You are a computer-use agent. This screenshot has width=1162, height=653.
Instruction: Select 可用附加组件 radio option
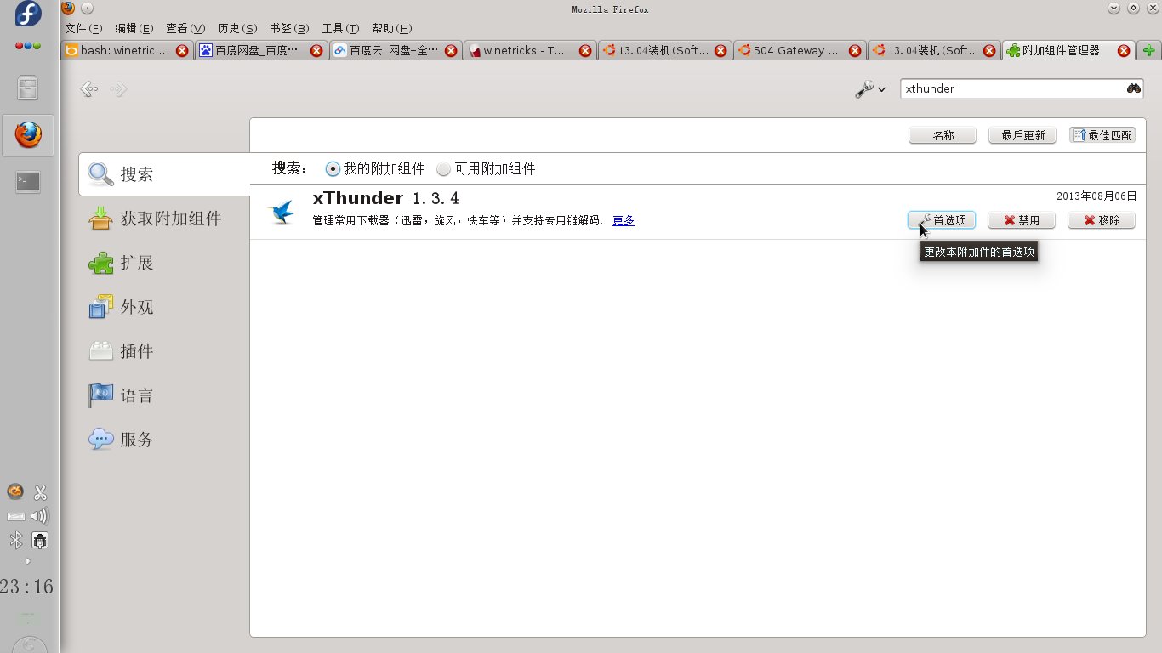[x=486, y=169]
